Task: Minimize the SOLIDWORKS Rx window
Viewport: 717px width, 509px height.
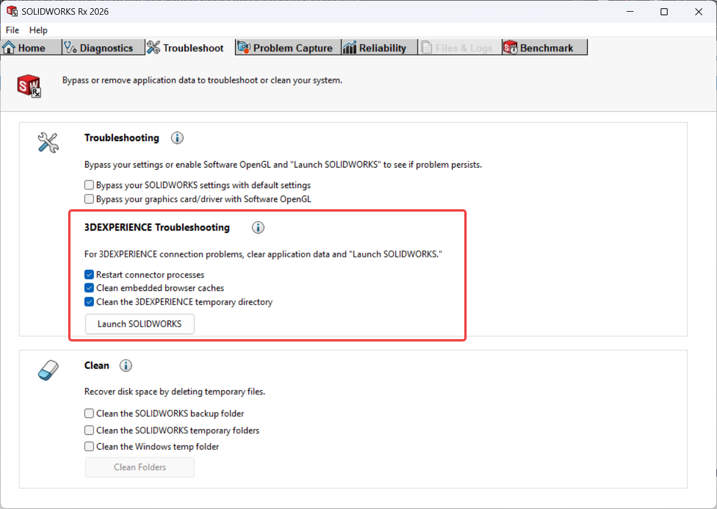Action: pyautogui.click(x=629, y=12)
